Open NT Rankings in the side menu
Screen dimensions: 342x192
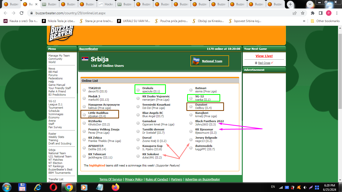pos(56,166)
